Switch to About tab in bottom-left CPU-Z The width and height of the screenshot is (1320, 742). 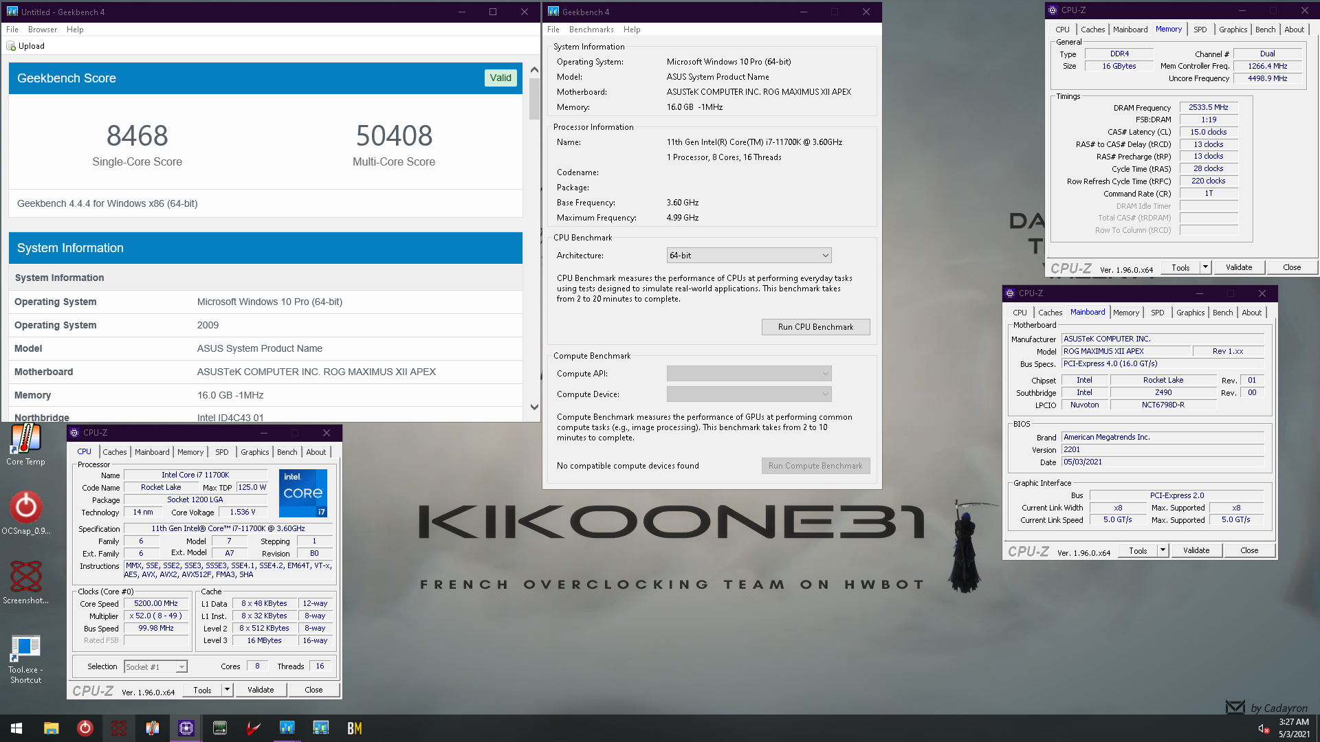[316, 452]
